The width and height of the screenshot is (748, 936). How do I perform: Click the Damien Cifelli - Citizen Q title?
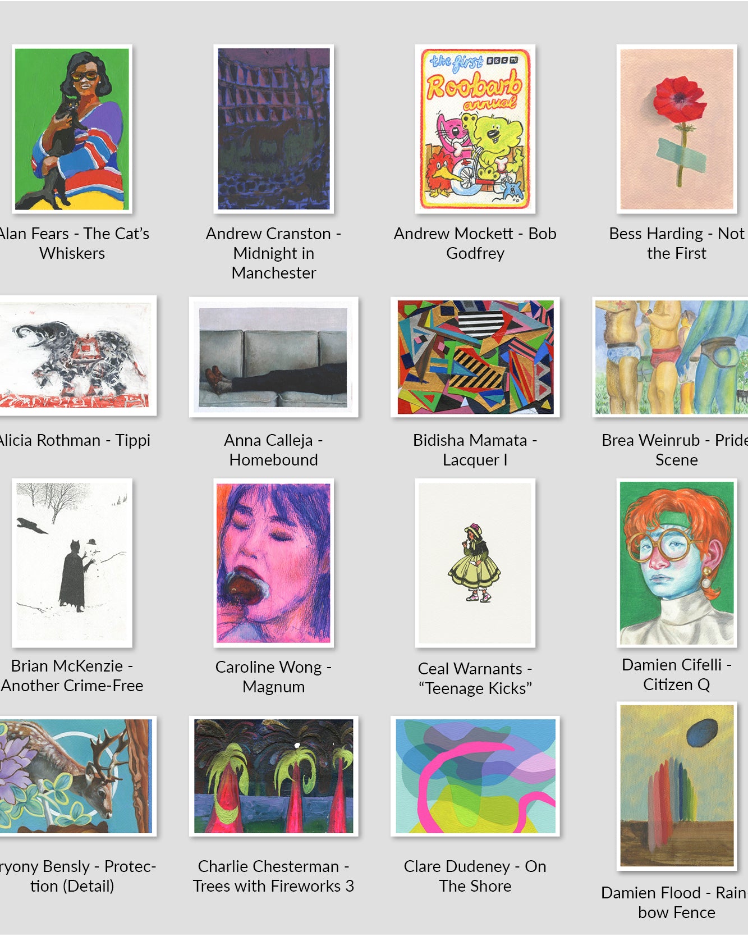pyautogui.click(x=676, y=674)
